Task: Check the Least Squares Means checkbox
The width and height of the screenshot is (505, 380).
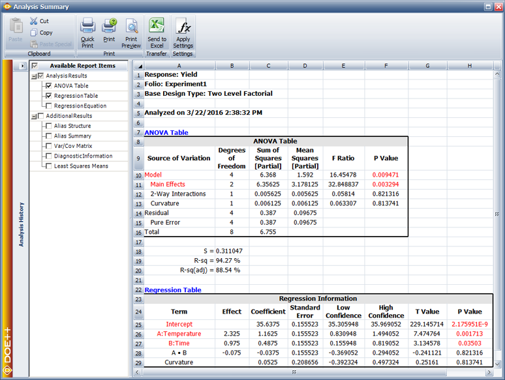Action: coord(49,166)
